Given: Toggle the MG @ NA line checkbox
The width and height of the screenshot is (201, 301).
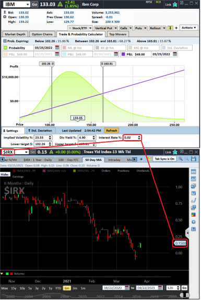Looking at the screenshot, I should coord(131,47).
